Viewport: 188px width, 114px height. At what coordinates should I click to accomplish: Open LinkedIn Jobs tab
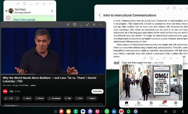[176, 104]
